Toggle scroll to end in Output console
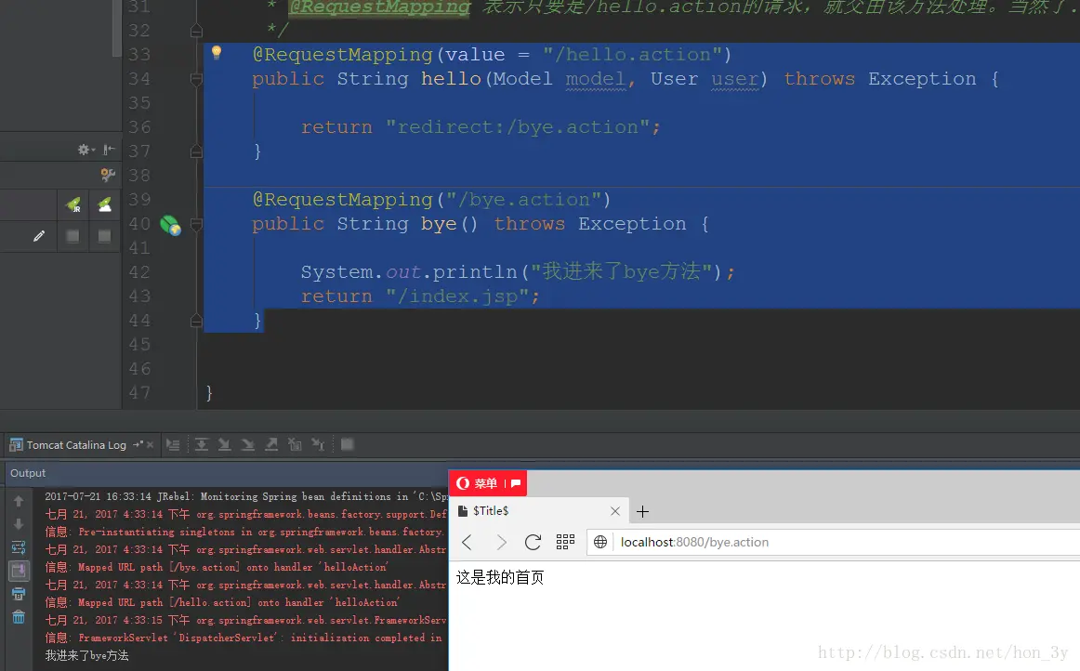The image size is (1080, 671). (19, 571)
